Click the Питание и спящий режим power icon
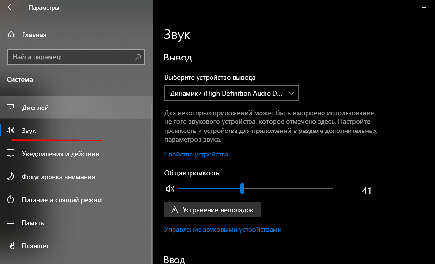Screen dimensions: 435x264 (11, 200)
